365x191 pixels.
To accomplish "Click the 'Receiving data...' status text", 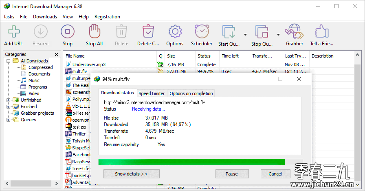I will tap(148, 109).
